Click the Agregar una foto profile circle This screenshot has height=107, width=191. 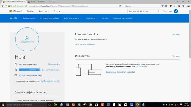(x=27, y=39)
